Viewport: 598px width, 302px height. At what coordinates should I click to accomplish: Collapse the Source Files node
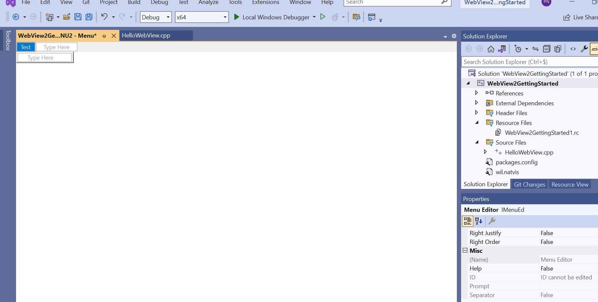click(477, 142)
